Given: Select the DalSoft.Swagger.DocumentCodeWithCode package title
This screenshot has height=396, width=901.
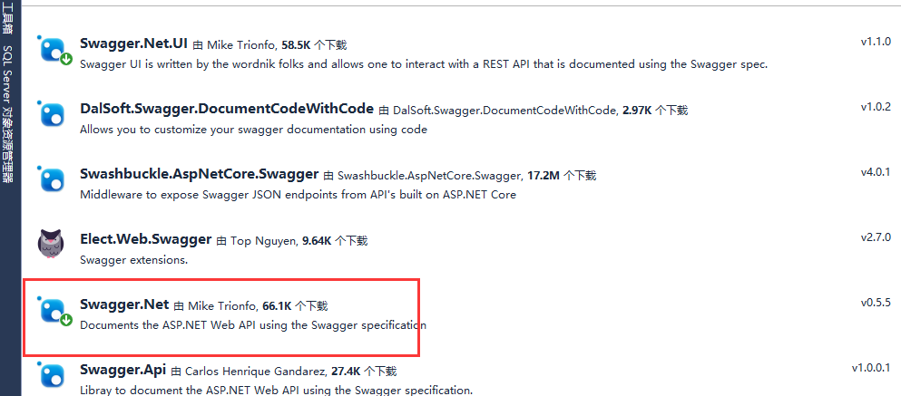Looking at the screenshot, I should 227,109.
